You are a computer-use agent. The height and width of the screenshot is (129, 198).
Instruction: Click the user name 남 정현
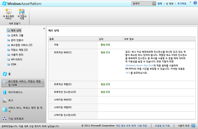click(170, 4)
